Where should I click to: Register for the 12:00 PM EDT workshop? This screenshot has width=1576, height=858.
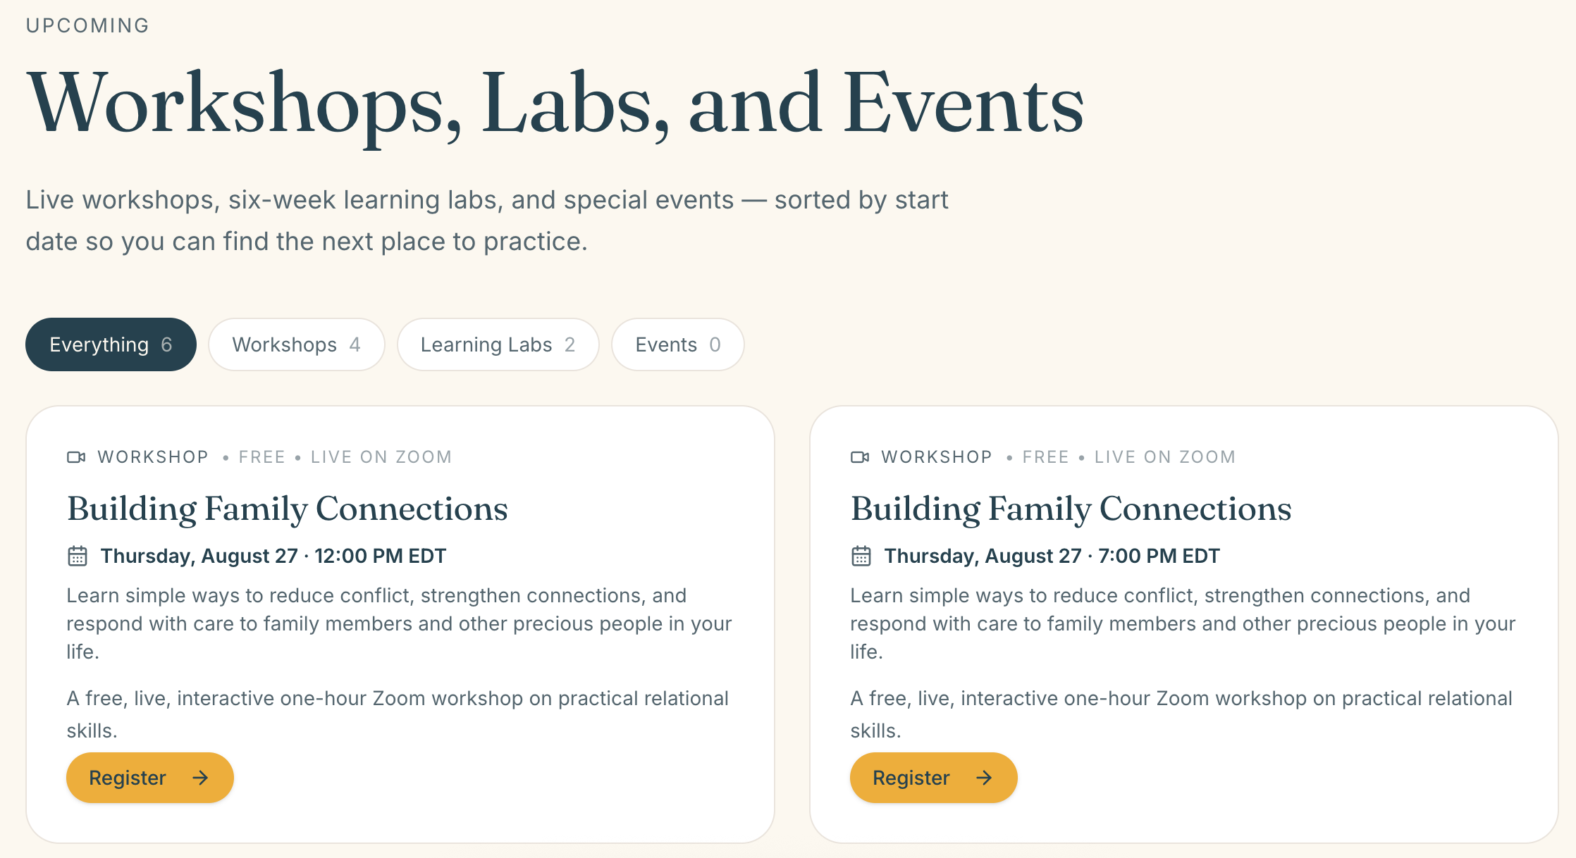[150, 778]
